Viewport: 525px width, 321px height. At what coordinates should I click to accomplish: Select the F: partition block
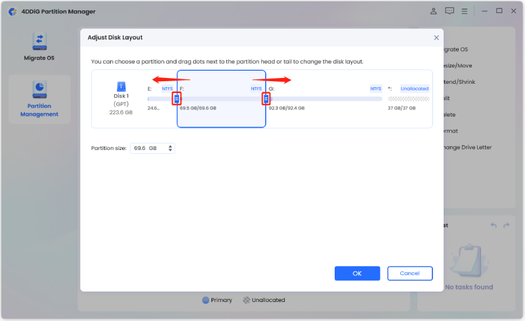pyautogui.click(x=221, y=99)
